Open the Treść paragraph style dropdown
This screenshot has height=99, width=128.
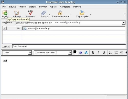[30, 53]
